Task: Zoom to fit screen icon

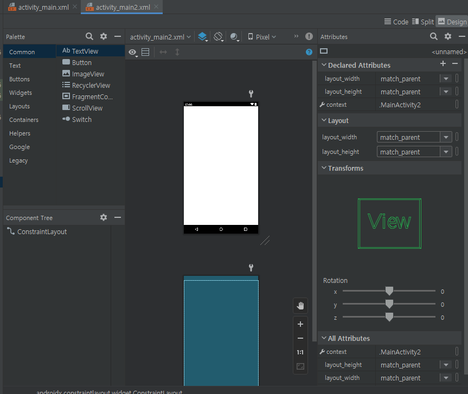Action: [300, 366]
